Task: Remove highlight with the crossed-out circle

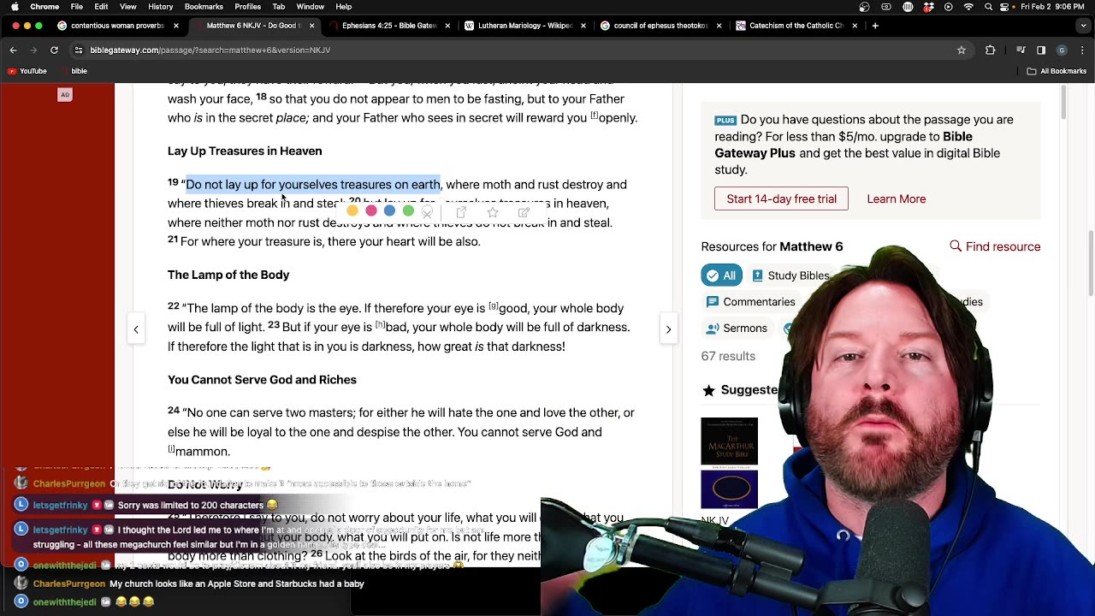Action: pos(428,211)
